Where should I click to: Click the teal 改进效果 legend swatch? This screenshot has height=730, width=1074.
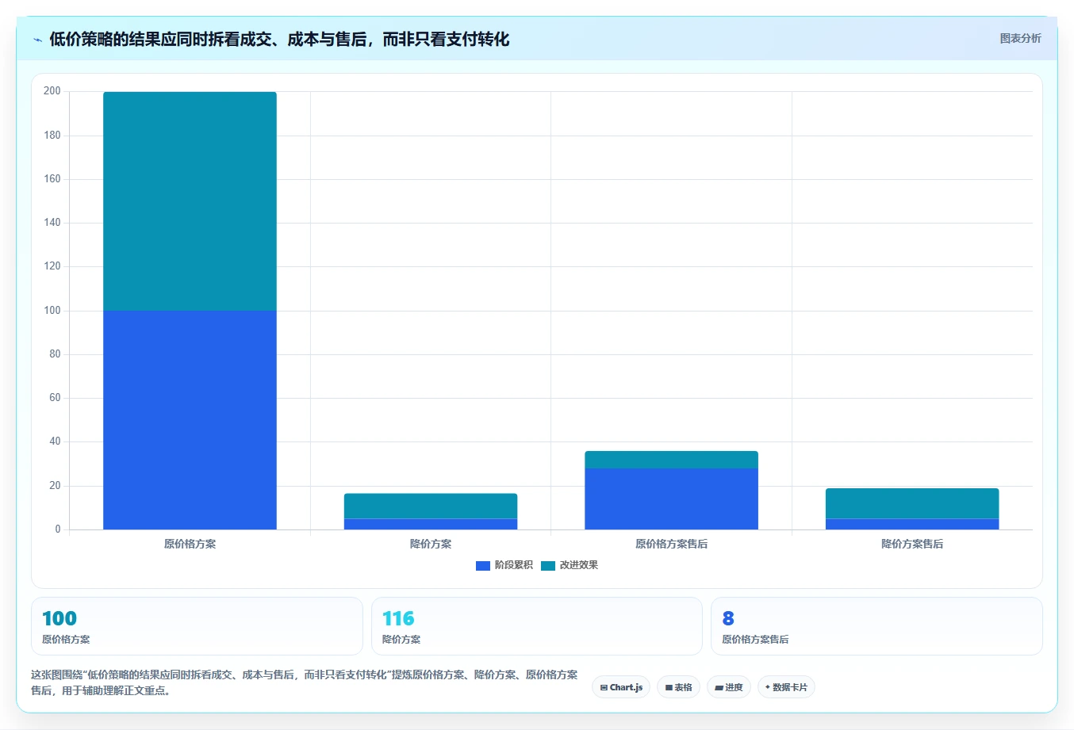[548, 565]
